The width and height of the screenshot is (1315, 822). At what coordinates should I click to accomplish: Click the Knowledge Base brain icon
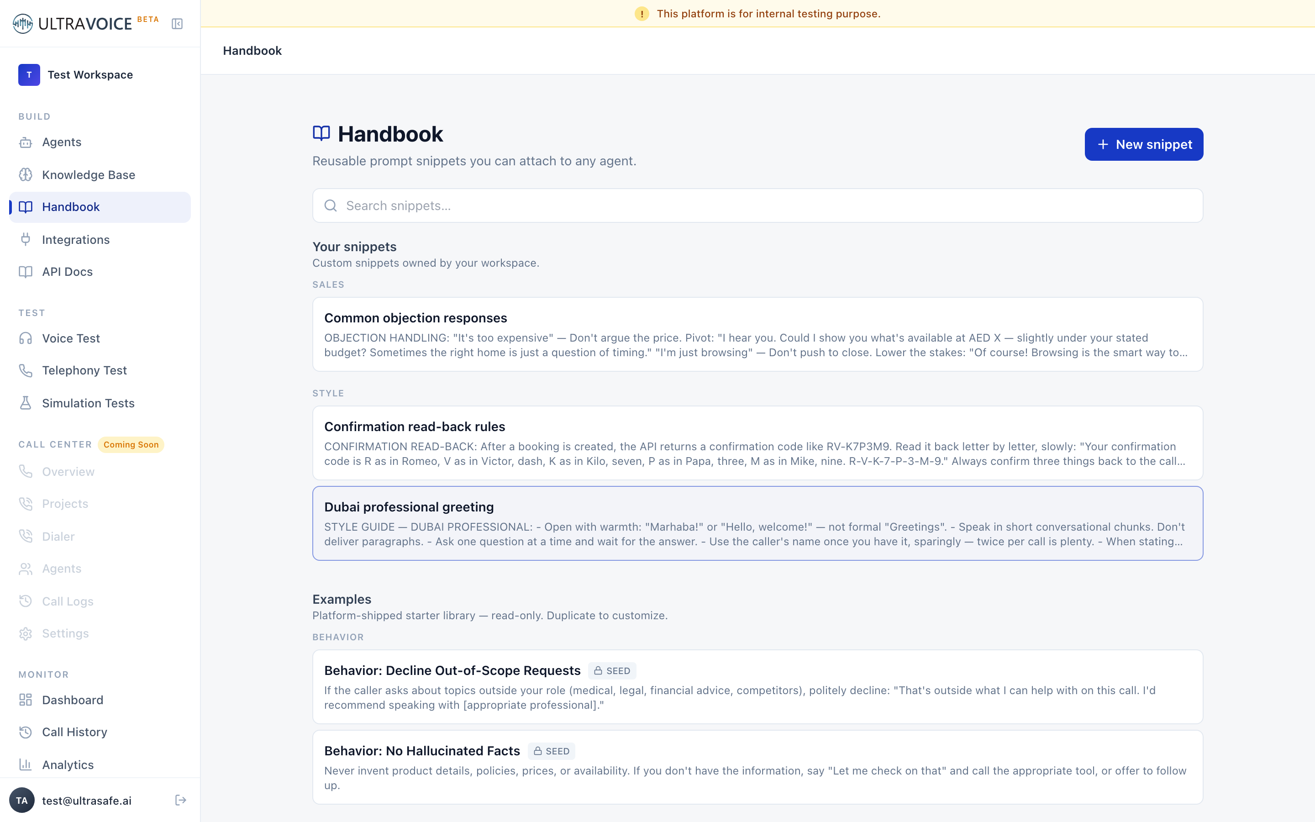(26, 174)
